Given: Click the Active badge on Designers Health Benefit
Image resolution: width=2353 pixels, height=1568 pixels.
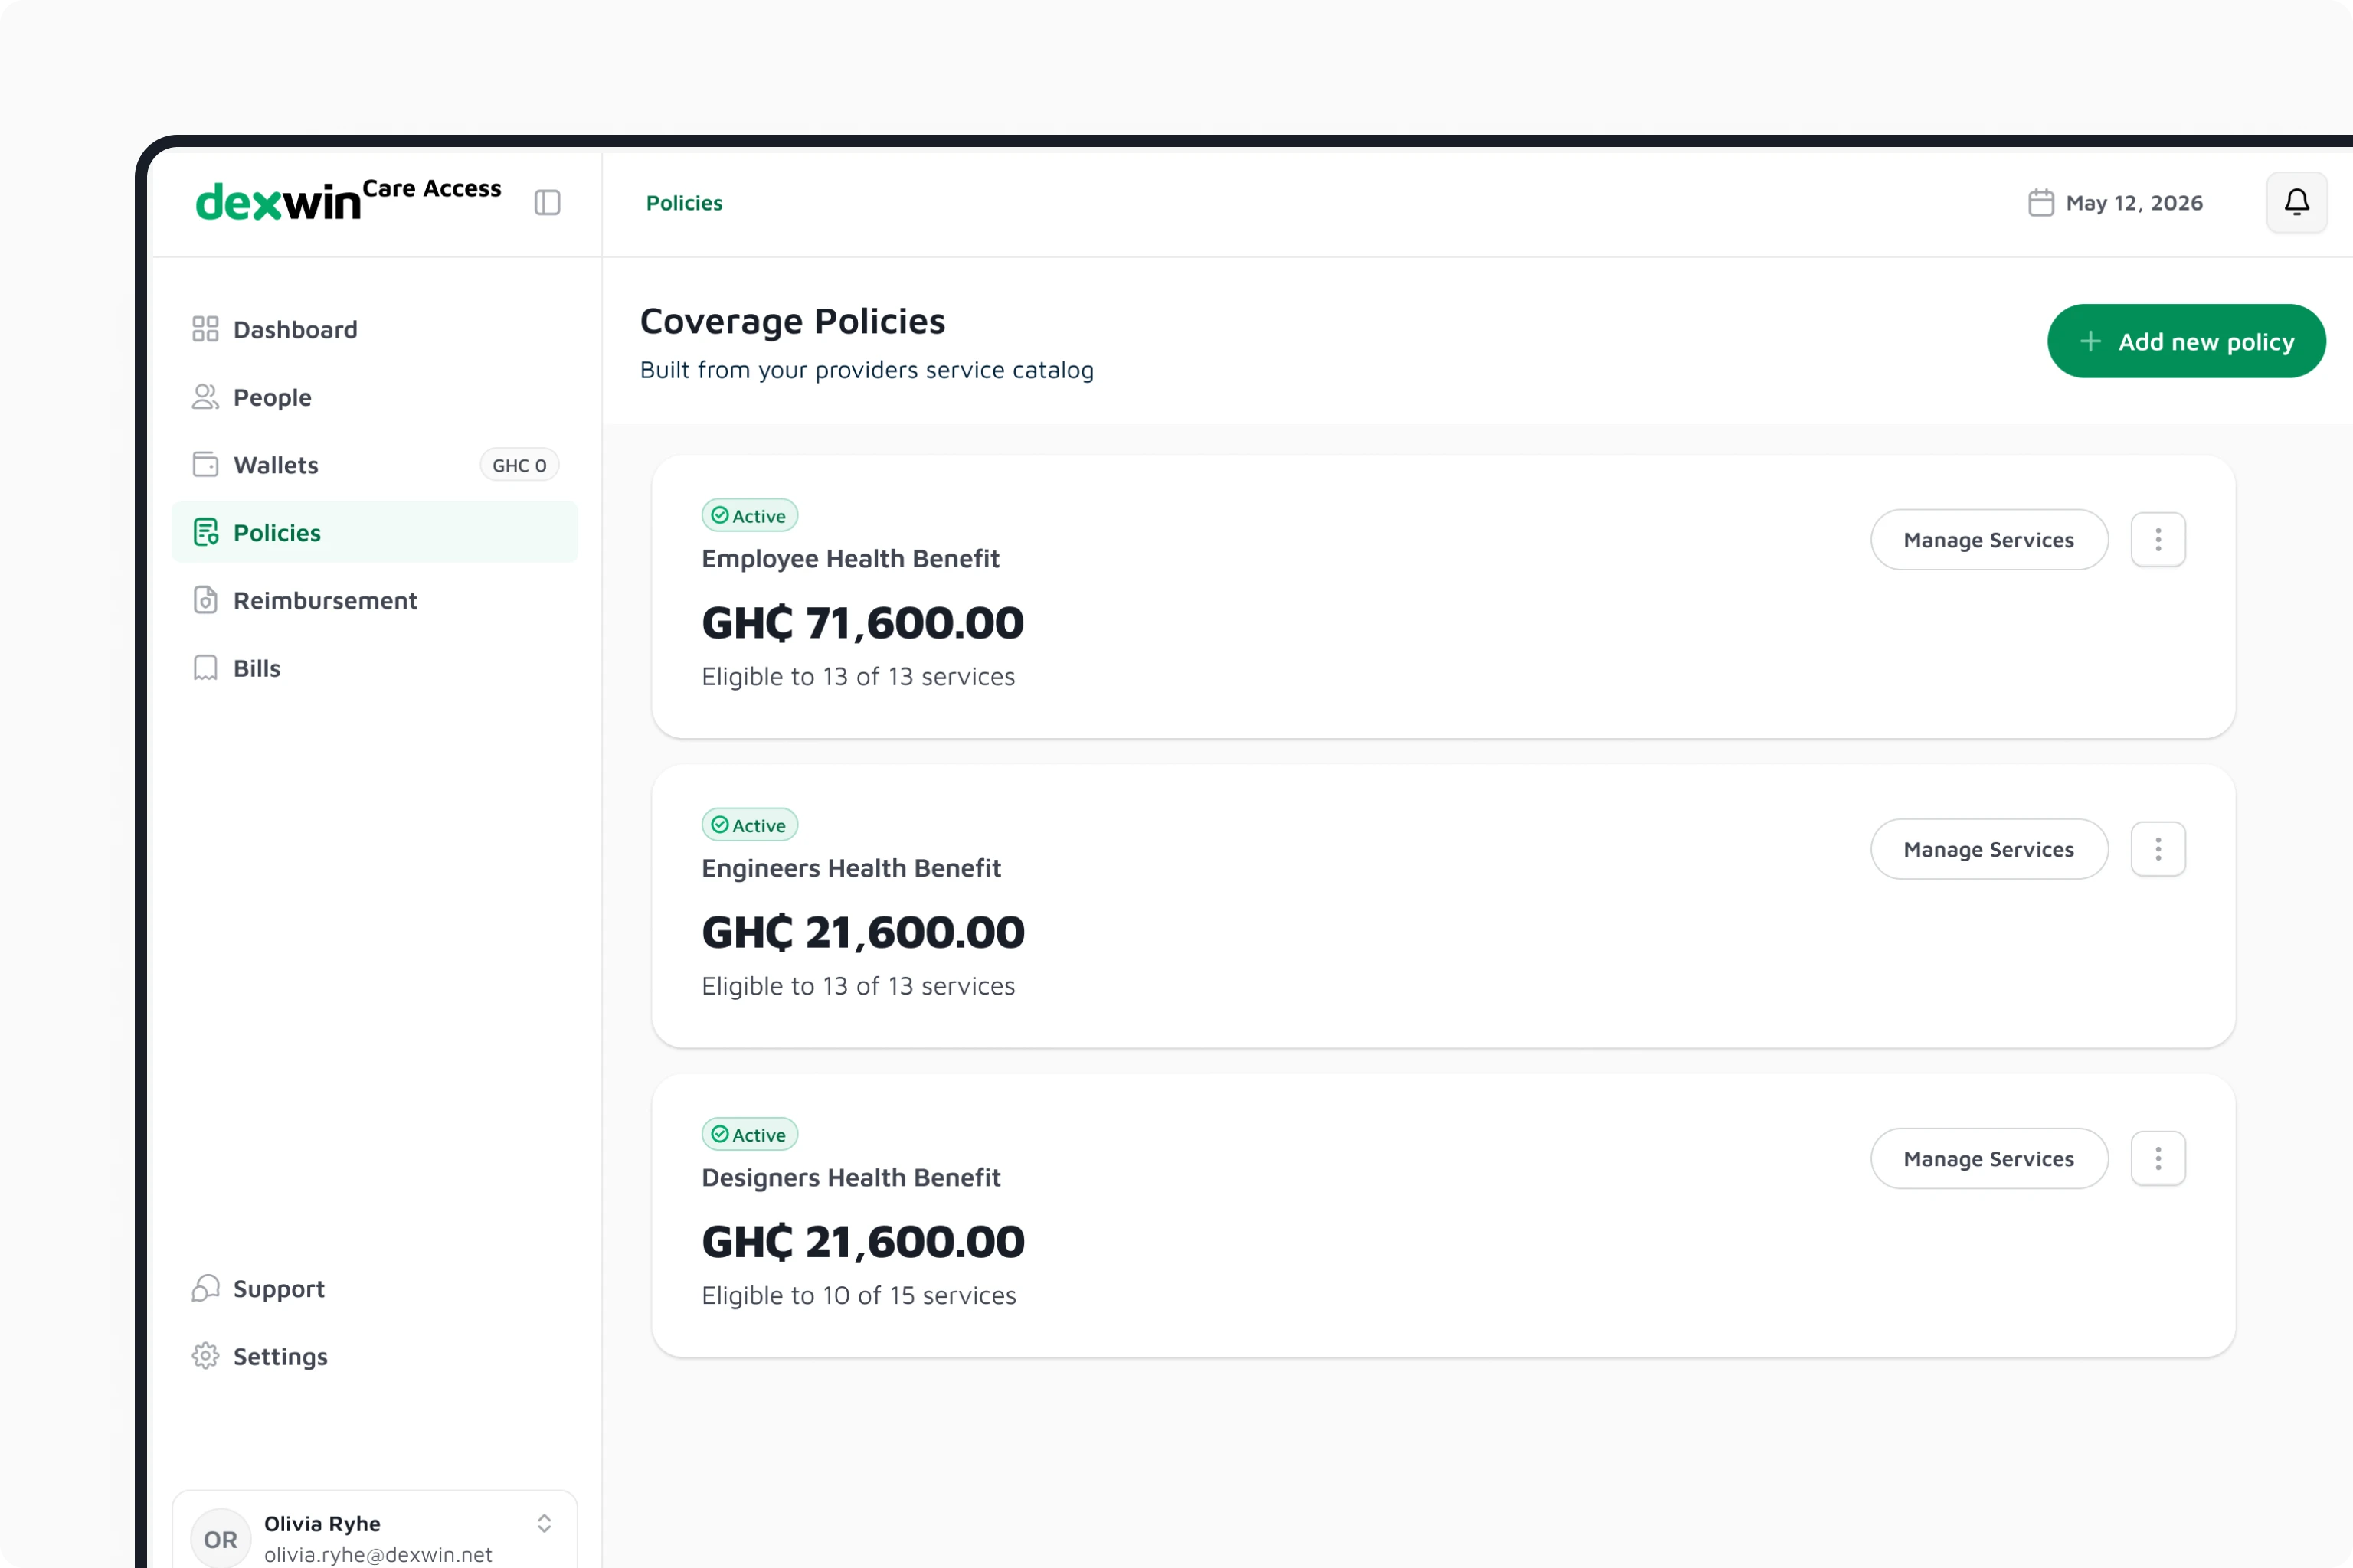Looking at the screenshot, I should pyautogui.click(x=749, y=1135).
